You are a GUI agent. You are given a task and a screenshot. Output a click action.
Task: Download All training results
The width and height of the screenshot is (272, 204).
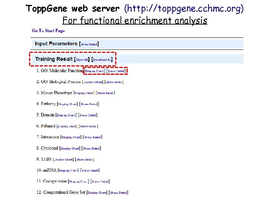[102, 60]
